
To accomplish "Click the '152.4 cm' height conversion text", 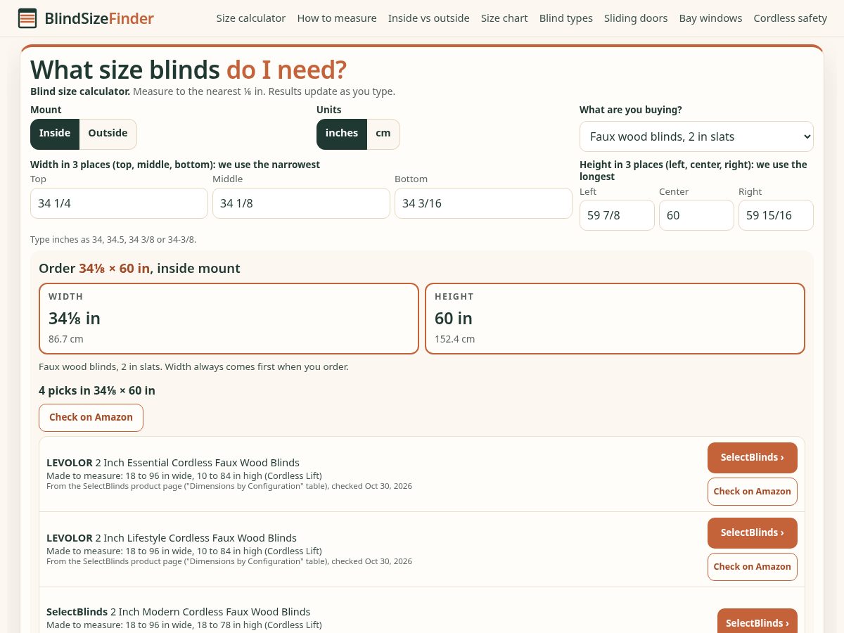I will click(x=454, y=339).
